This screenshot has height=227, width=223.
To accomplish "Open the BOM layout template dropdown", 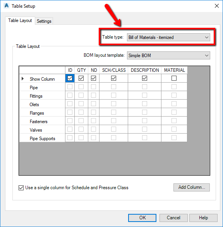I will coord(168,56).
